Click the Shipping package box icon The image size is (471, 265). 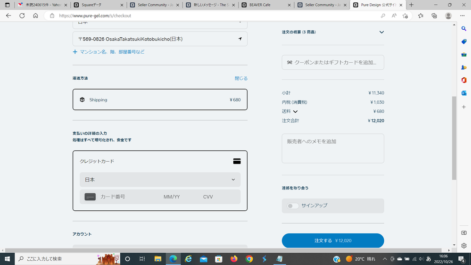82,99
